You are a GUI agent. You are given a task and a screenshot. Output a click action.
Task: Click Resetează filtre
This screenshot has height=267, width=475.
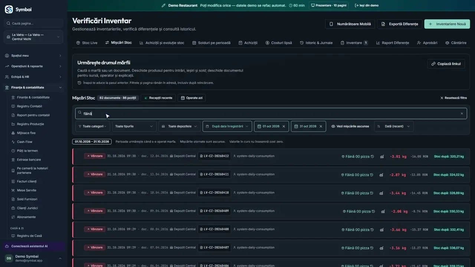click(x=453, y=98)
